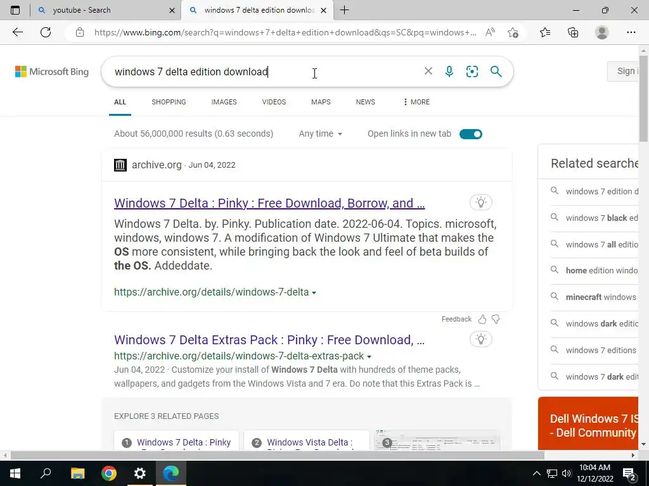Viewport: 649px width, 486px height.
Task: Click related search minecraft windows
Action: click(x=601, y=297)
